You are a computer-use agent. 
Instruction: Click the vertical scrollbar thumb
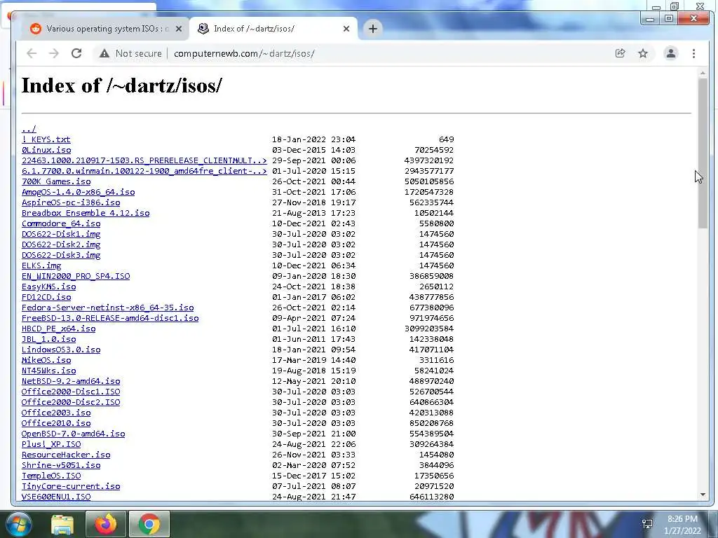[703, 153]
